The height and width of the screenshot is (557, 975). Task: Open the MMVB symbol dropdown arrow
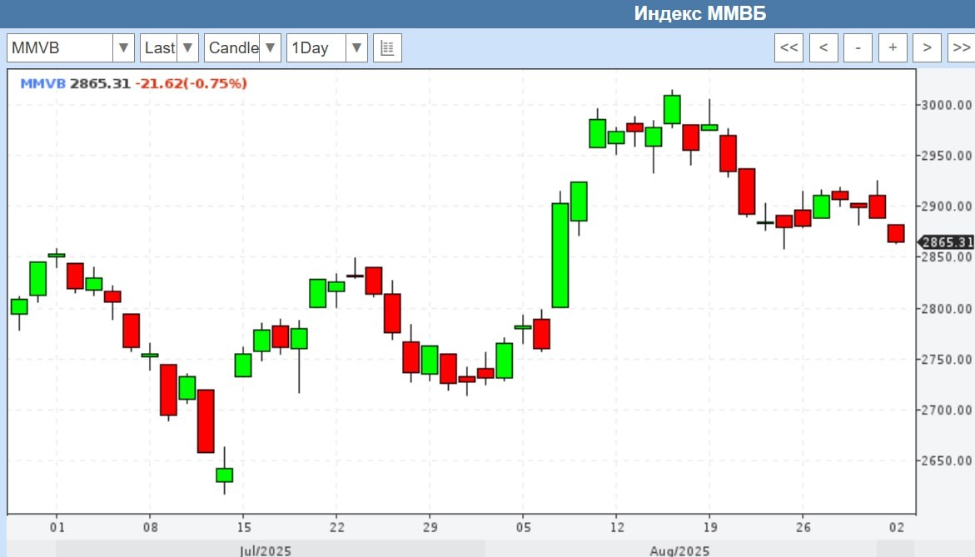pyautogui.click(x=123, y=47)
